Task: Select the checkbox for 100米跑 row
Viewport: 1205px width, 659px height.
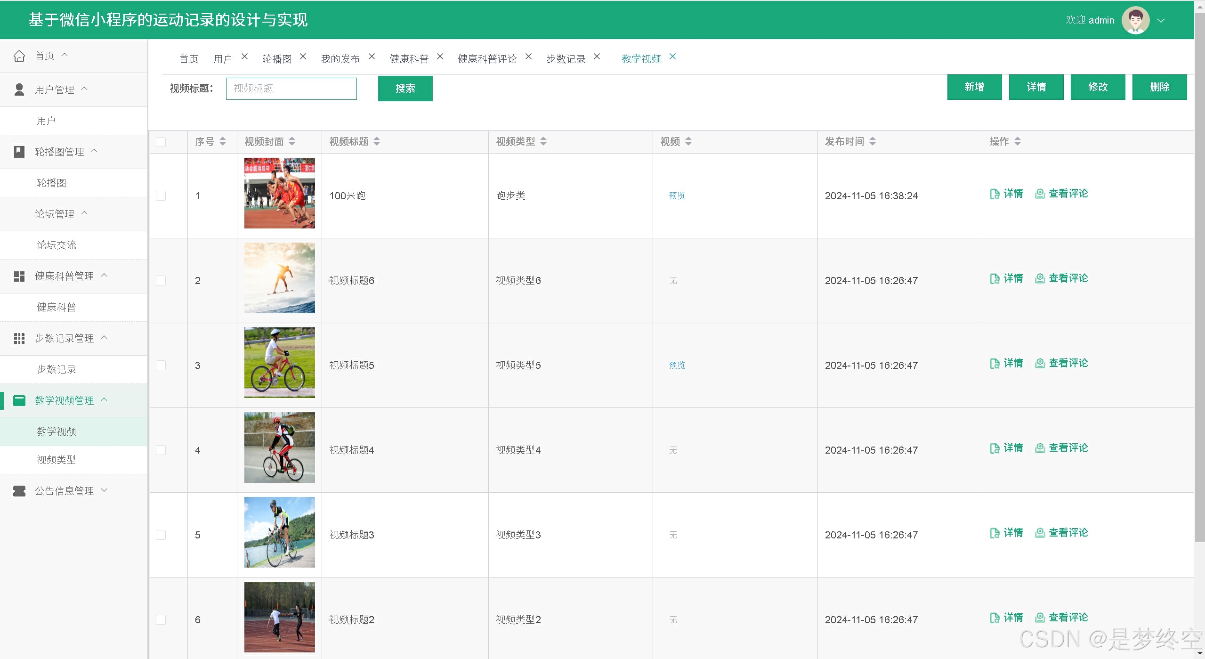Action: coord(161,195)
